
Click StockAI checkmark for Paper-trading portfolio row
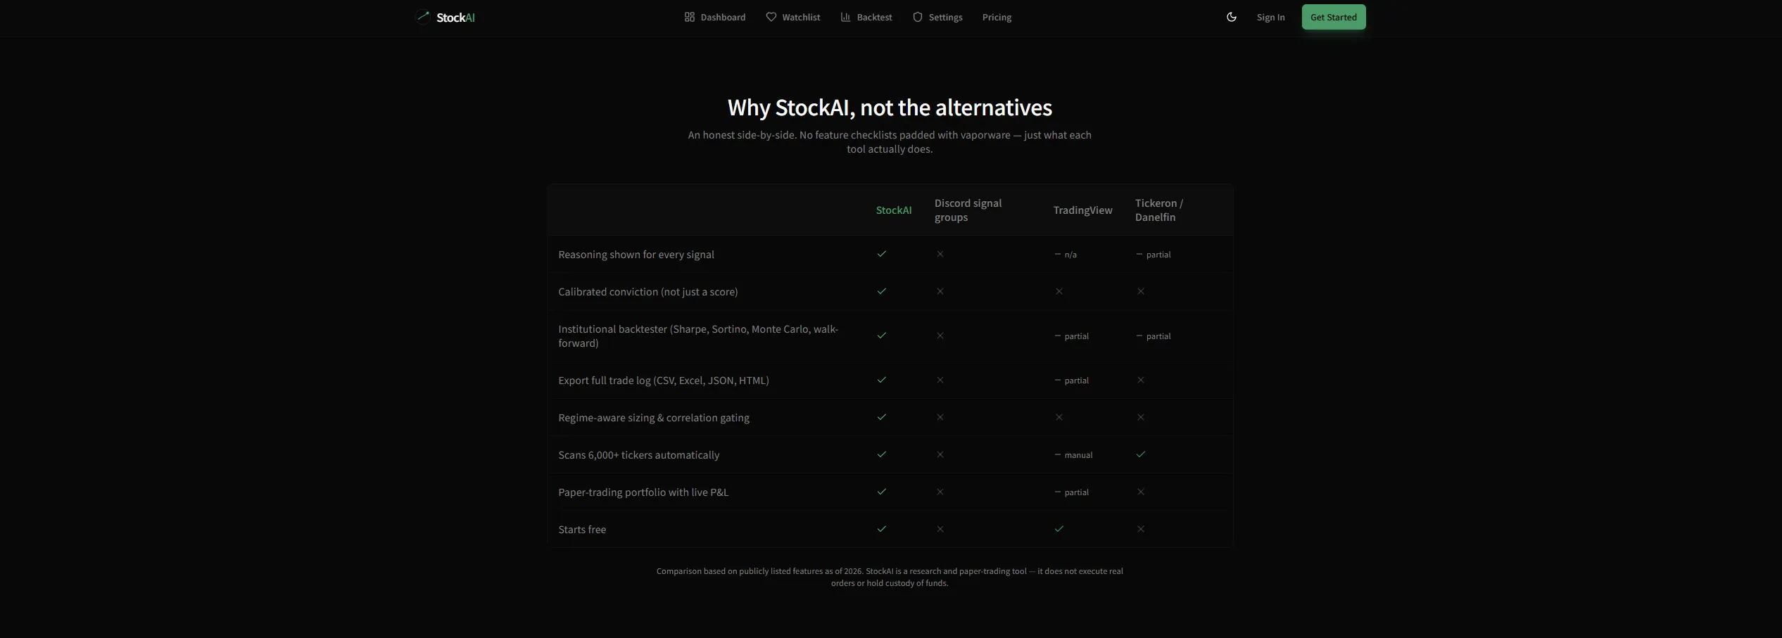pyautogui.click(x=882, y=492)
